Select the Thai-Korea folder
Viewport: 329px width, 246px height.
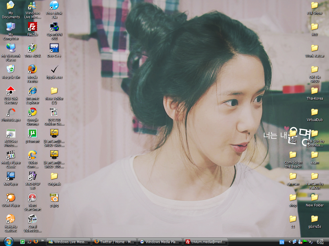pyautogui.click(x=314, y=93)
